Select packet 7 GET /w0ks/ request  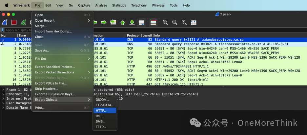click(153, 66)
